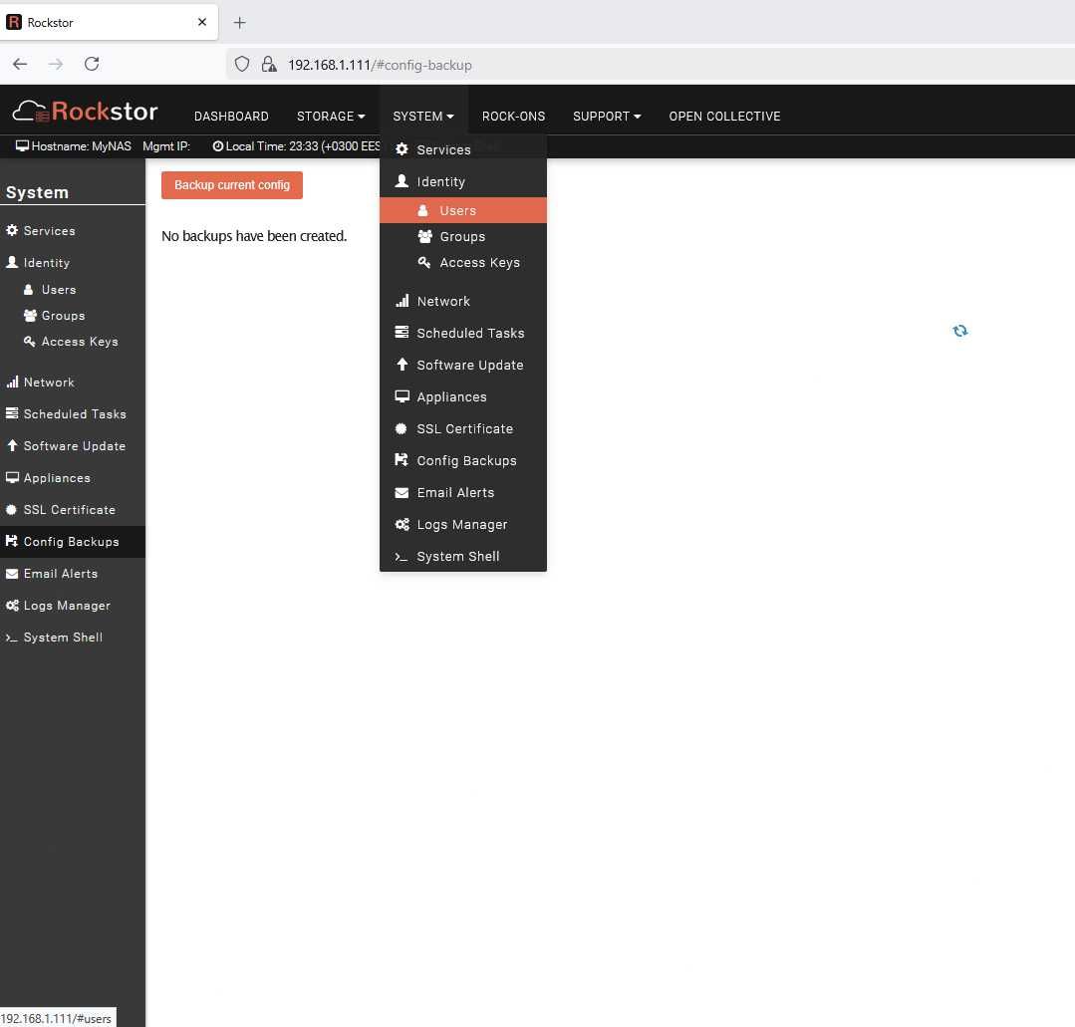The image size is (1075, 1027).
Task: Open Groups from the left sidebar
Action: click(x=73, y=316)
